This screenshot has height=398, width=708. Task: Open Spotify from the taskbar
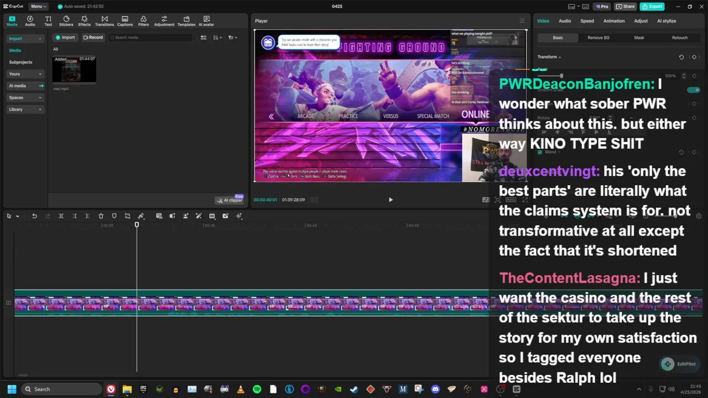[x=257, y=389]
